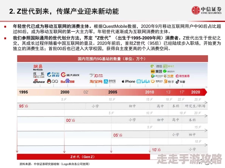Click 研究生/职场 in the 95'后 row
Viewport: 225px width, 168px height.
pos(195,106)
